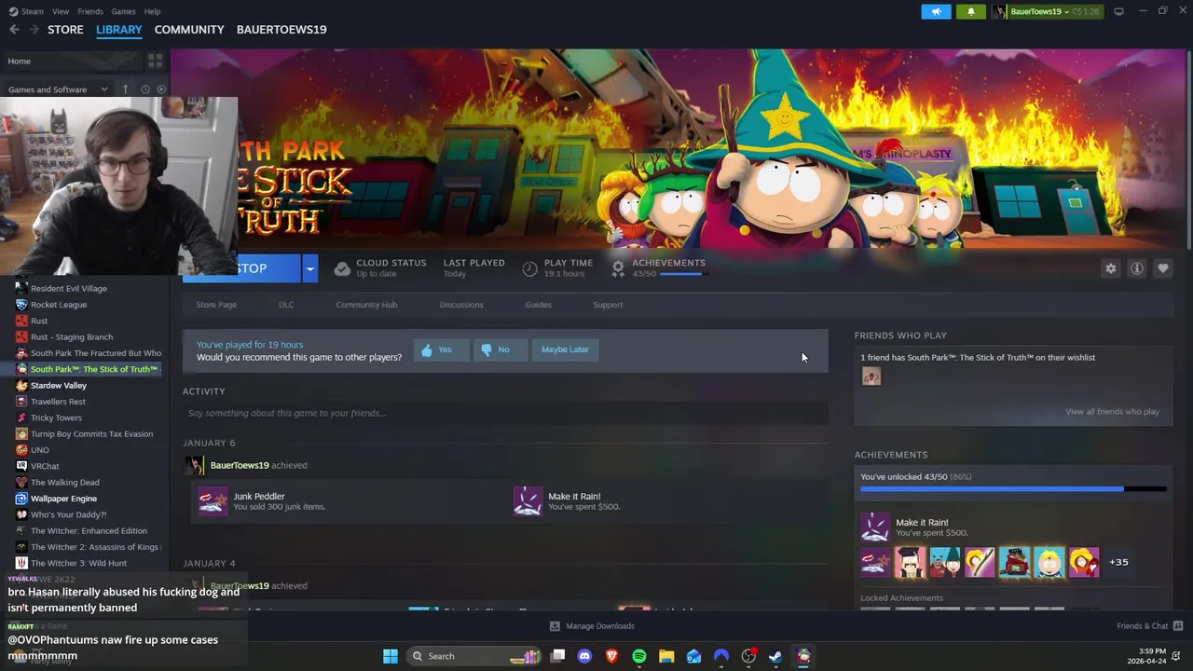Open the announcements megaphone button
Screen dimensions: 1193x671
click(936, 11)
